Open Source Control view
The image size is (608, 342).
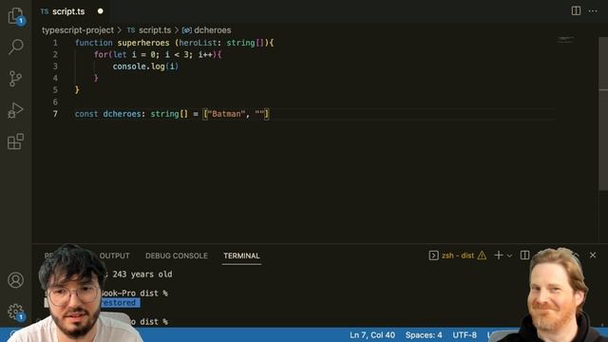coord(15,79)
